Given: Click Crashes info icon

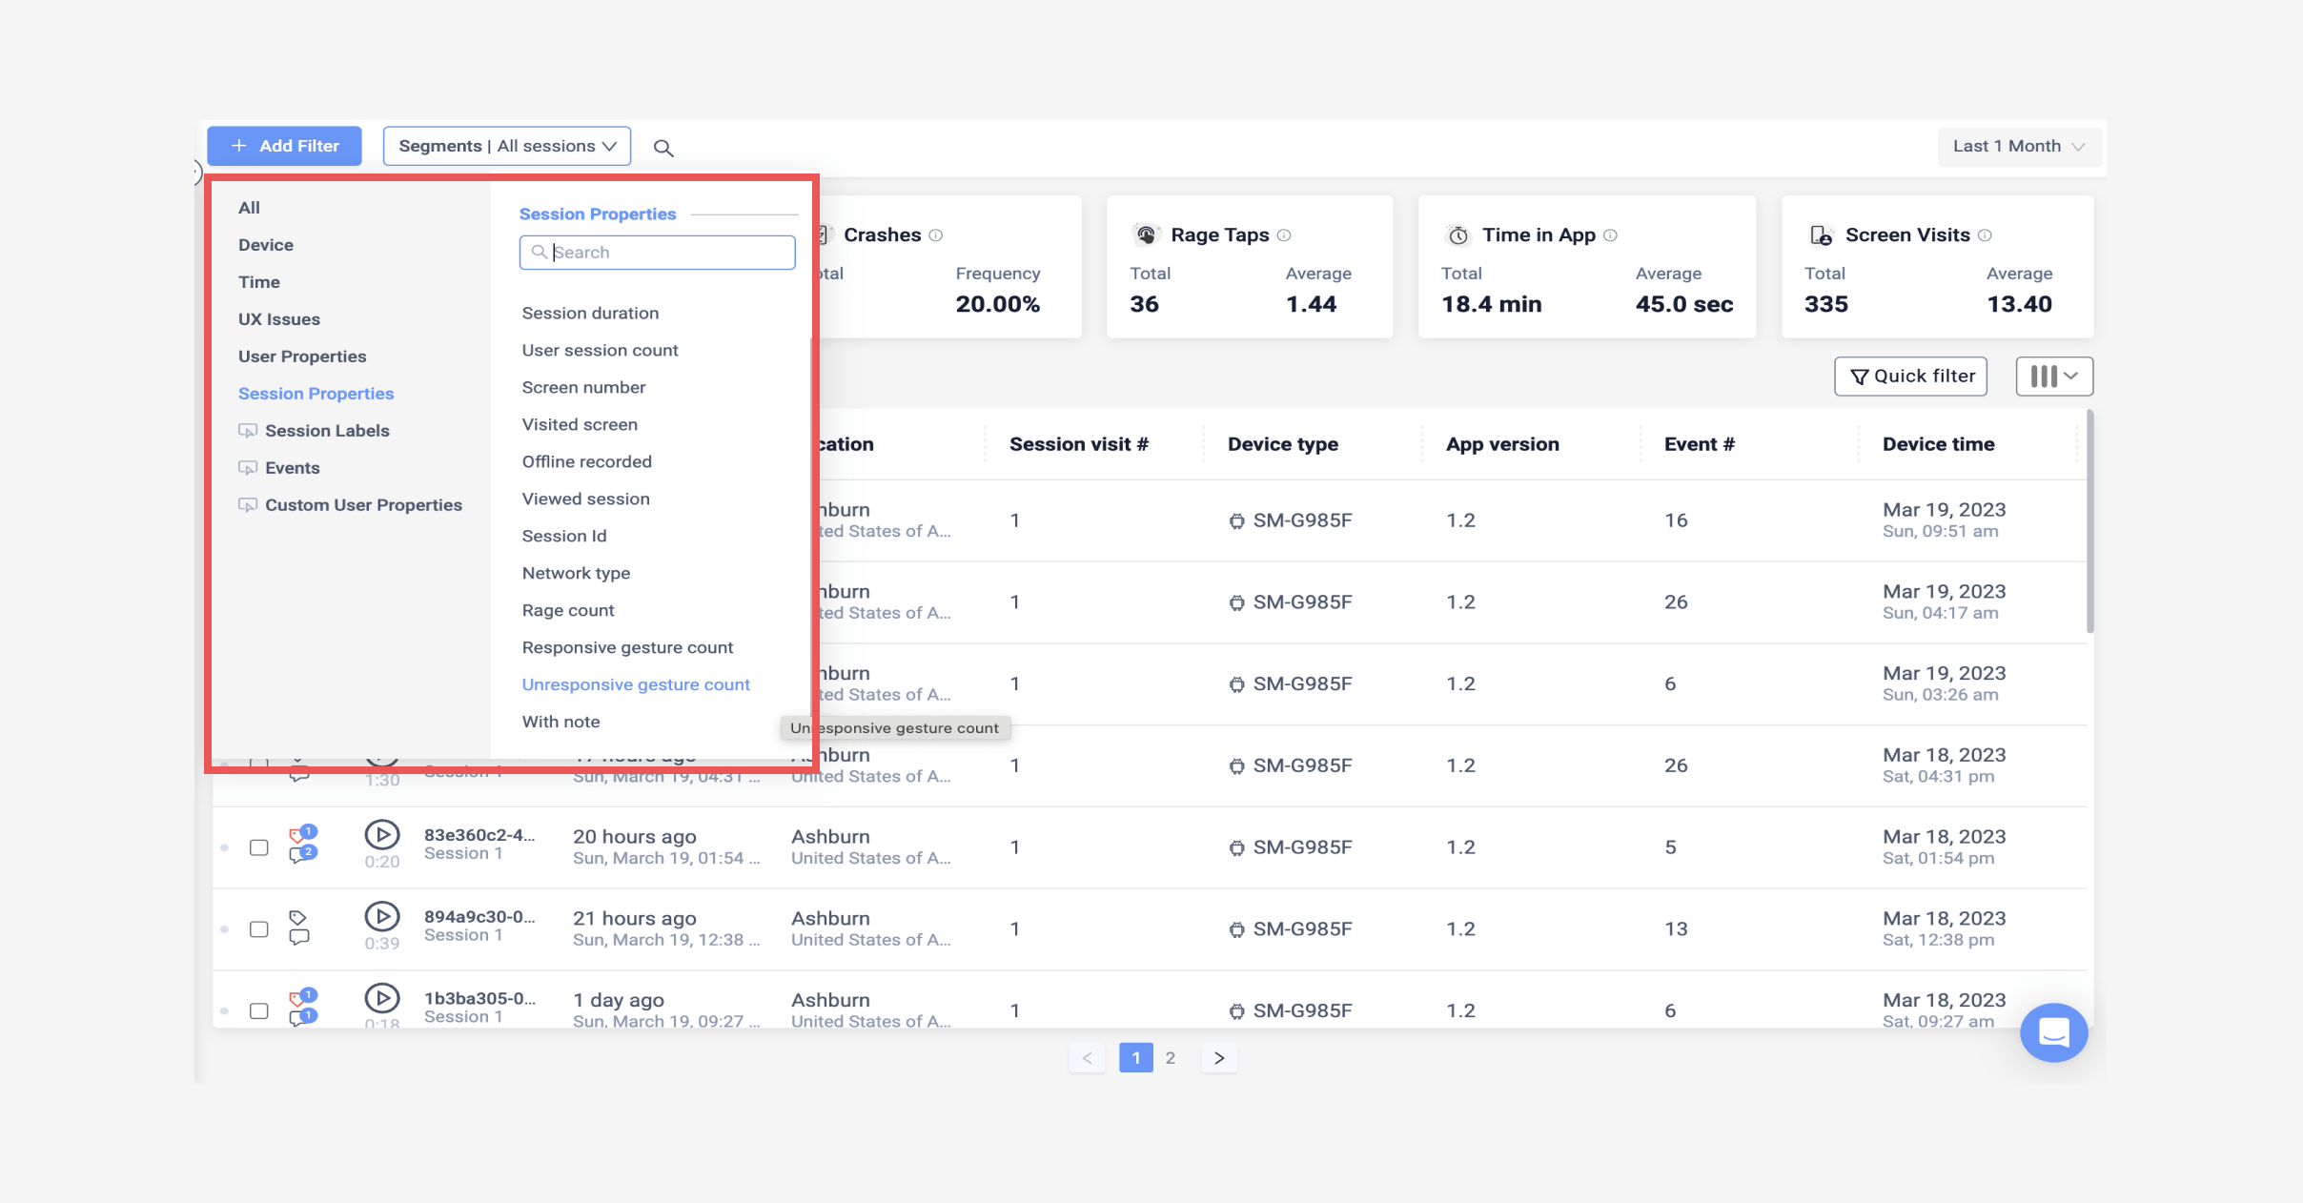Looking at the screenshot, I should 936,235.
